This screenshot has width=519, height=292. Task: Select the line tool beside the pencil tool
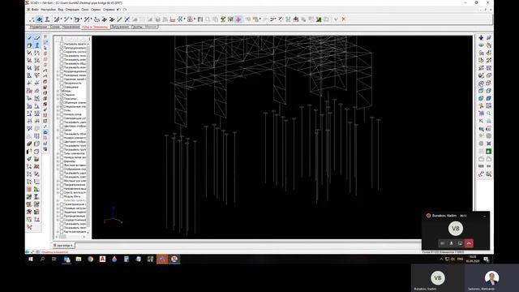(x=36, y=37)
